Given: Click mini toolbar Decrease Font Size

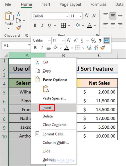Looking at the screenshot, I should [x=76, y=41].
